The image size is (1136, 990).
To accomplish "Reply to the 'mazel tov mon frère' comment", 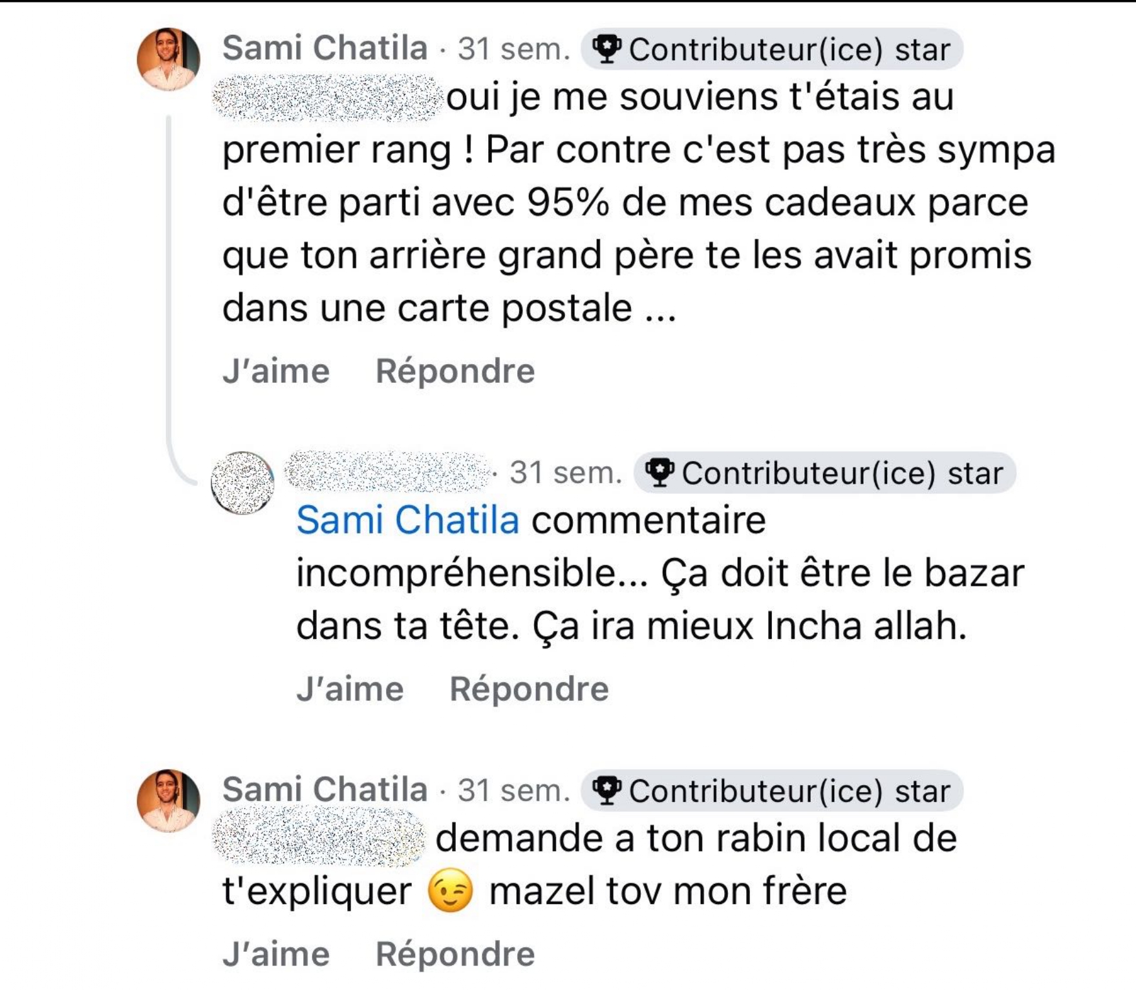I will [x=455, y=954].
